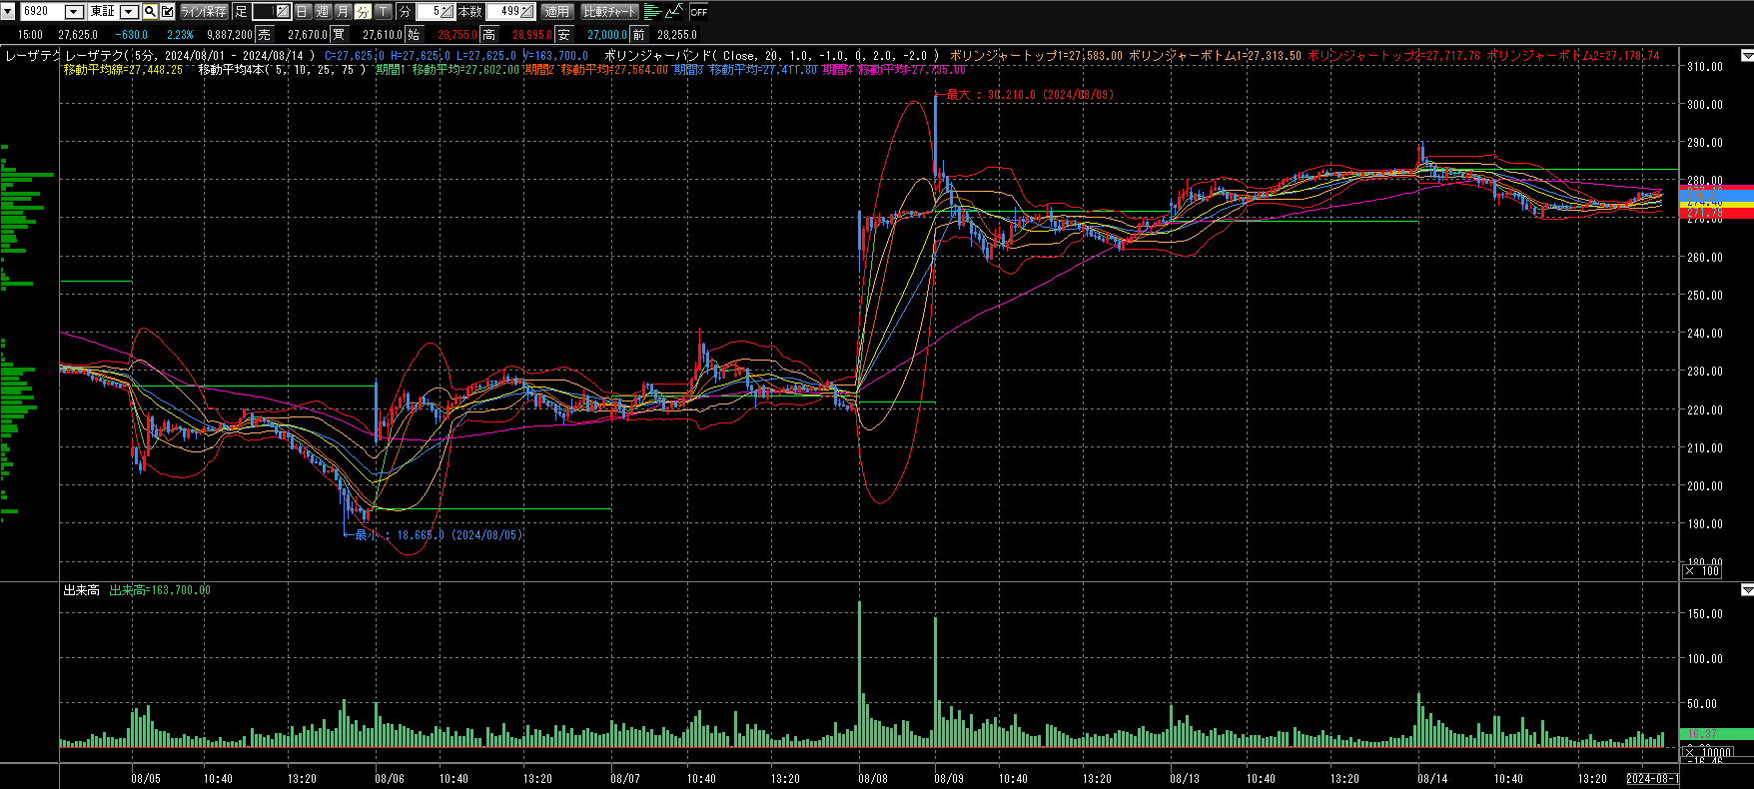Switch to 月 monthly chart
The width and height of the screenshot is (1754, 789).
pos(343,12)
